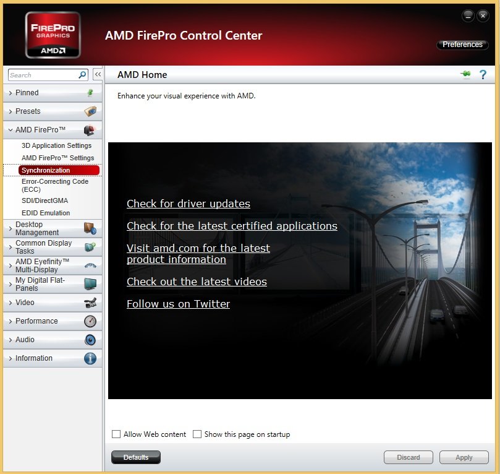
Task: Collapse the sidebar with the double-arrow button
Action: tap(98, 75)
